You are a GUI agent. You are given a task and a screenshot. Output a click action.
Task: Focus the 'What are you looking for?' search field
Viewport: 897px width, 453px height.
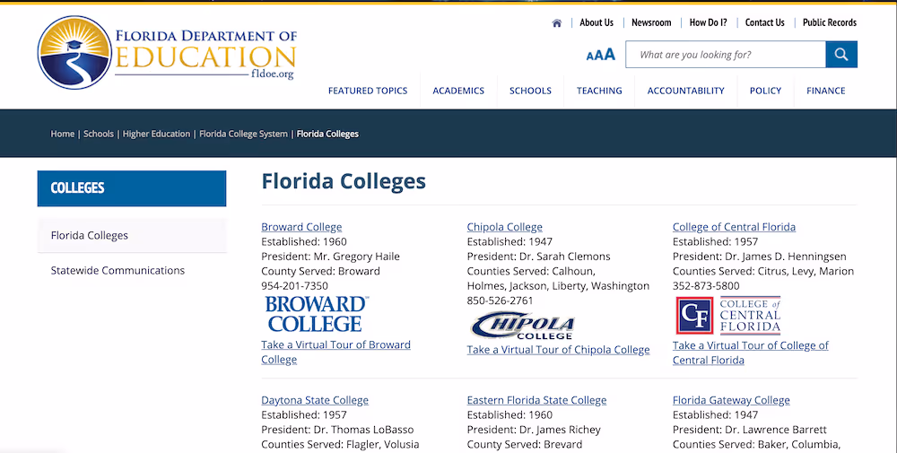[x=726, y=55]
